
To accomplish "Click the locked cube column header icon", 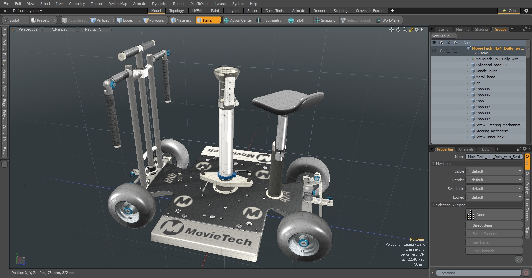I will 455,43.
